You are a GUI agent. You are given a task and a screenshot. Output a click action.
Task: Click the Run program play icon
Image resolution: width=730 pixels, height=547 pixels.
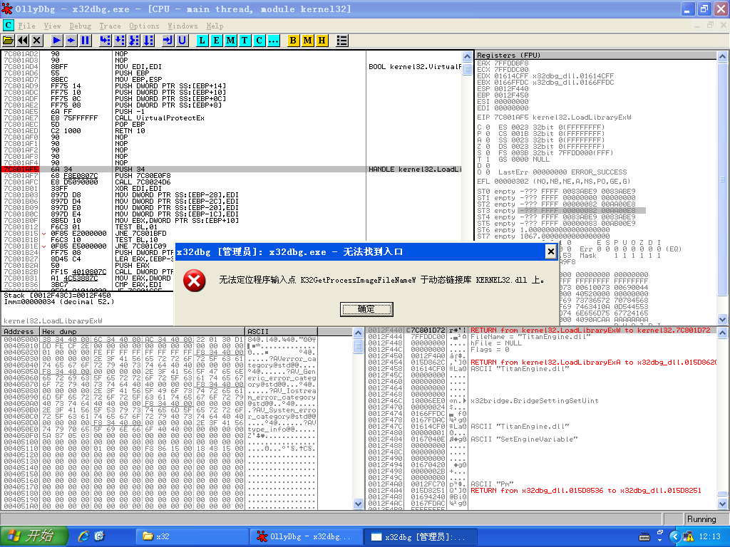(x=56, y=41)
